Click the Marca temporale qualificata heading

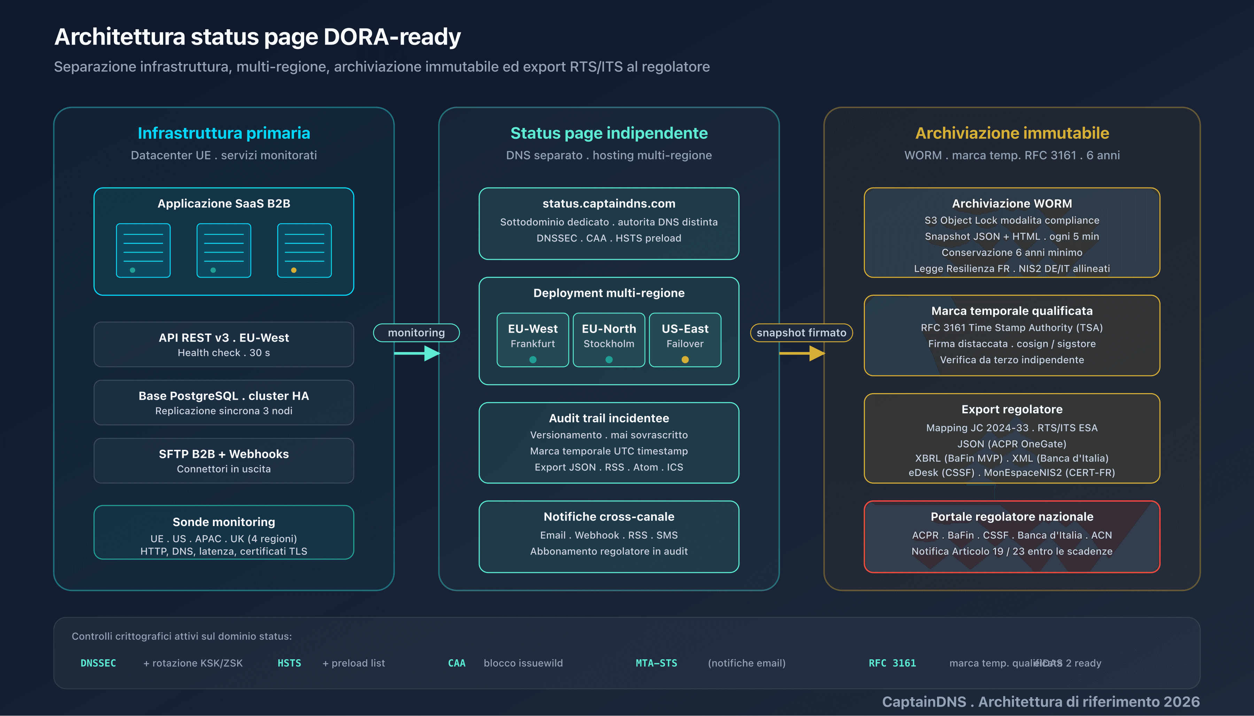1012,311
